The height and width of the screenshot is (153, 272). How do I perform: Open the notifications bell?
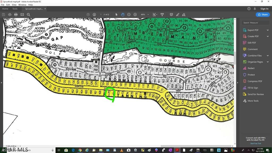255,9
